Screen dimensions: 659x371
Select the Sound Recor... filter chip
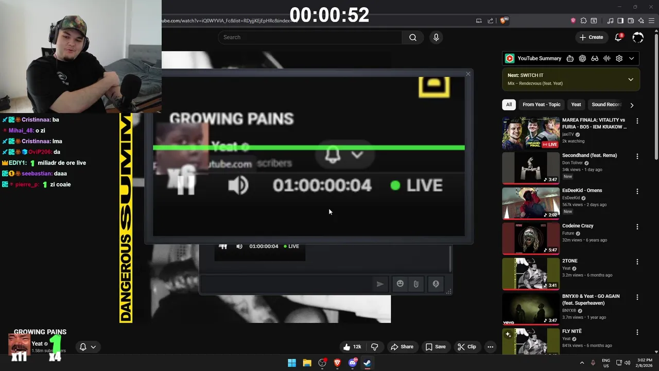pyautogui.click(x=606, y=105)
